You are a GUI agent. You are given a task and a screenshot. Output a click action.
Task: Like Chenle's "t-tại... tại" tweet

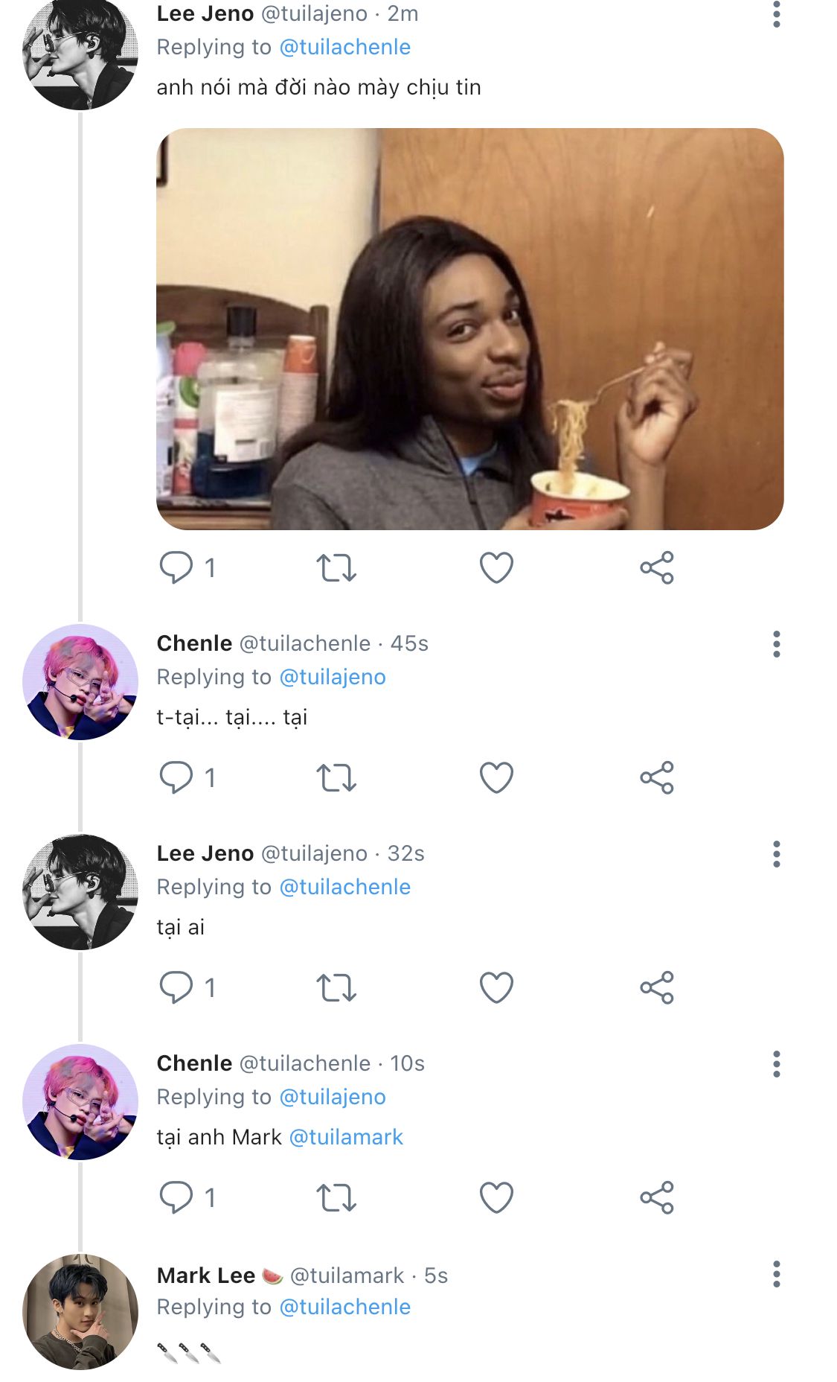[x=496, y=777]
